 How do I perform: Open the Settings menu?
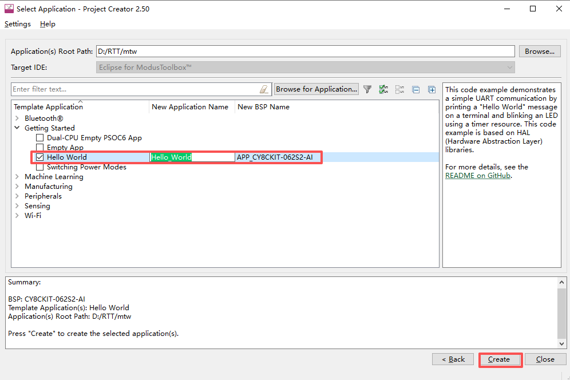[x=17, y=24]
